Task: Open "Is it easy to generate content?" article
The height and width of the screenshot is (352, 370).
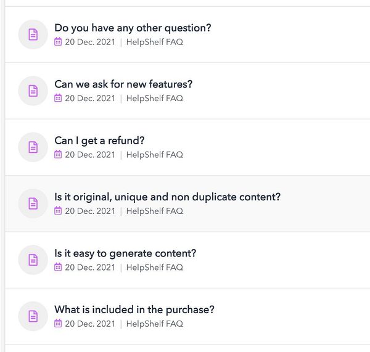Action: tap(125, 253)
